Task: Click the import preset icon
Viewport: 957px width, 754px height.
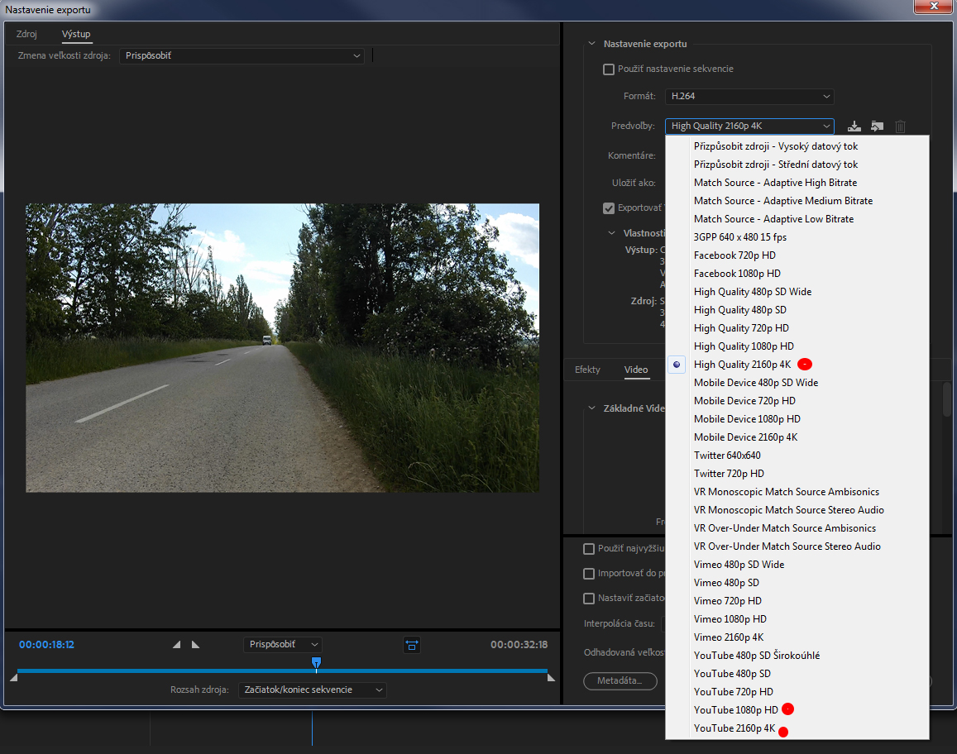Action: click(877, 126)
